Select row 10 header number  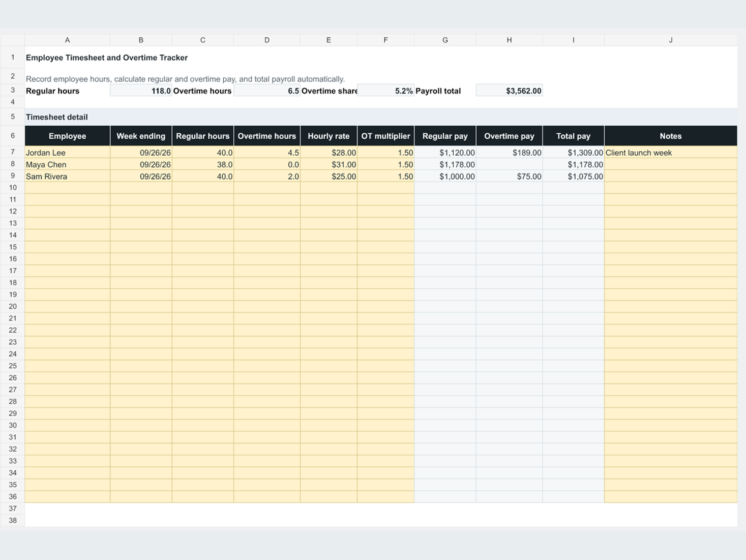pyautogui.click(x=12, y=187)
